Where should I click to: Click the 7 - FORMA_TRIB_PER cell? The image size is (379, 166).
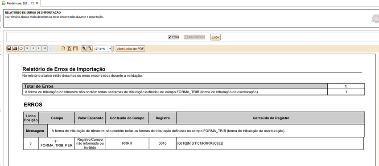pos(57,143)
